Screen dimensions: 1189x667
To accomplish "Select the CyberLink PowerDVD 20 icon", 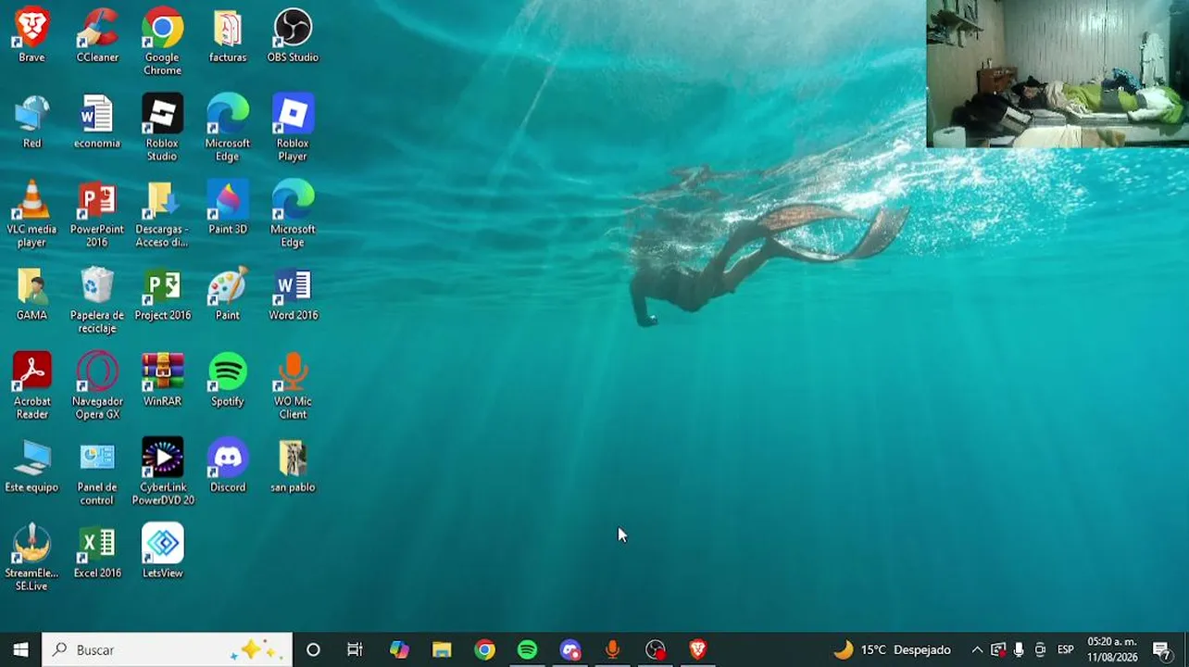I will (x=162, y=472).
